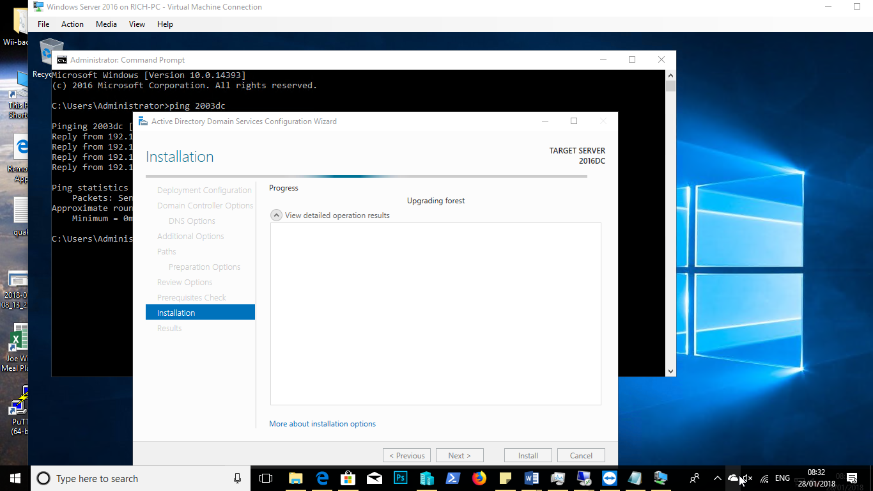
Task: Open the Action menu
Action: [x=72, y=24]
